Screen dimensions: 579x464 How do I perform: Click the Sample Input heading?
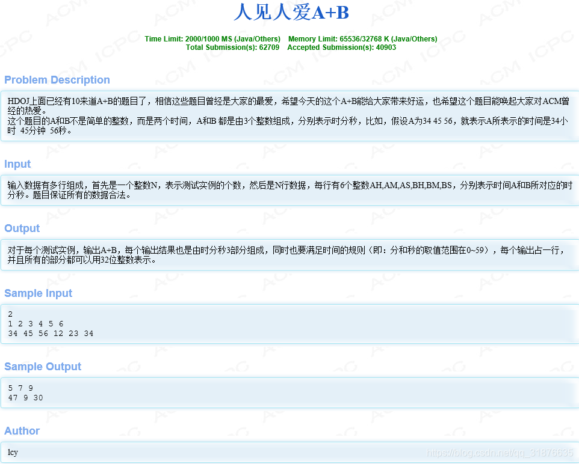pos(38,293)
